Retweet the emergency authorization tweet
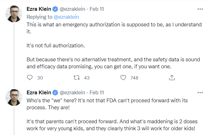Screen dimensions: 208x135 pyautogui.click(x=76, y=78)
